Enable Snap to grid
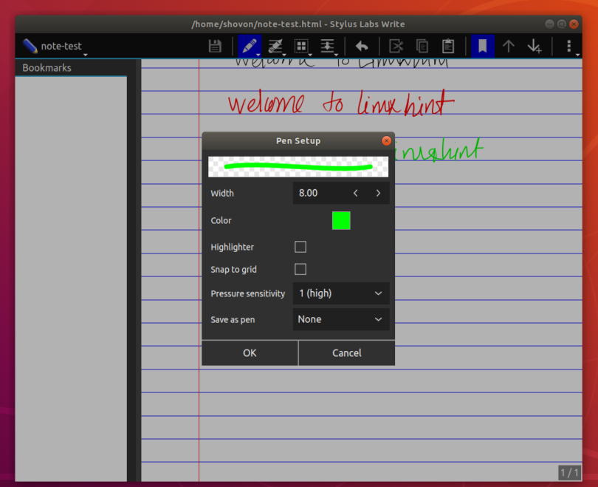 pyautogui.click(x=300, y=269)
